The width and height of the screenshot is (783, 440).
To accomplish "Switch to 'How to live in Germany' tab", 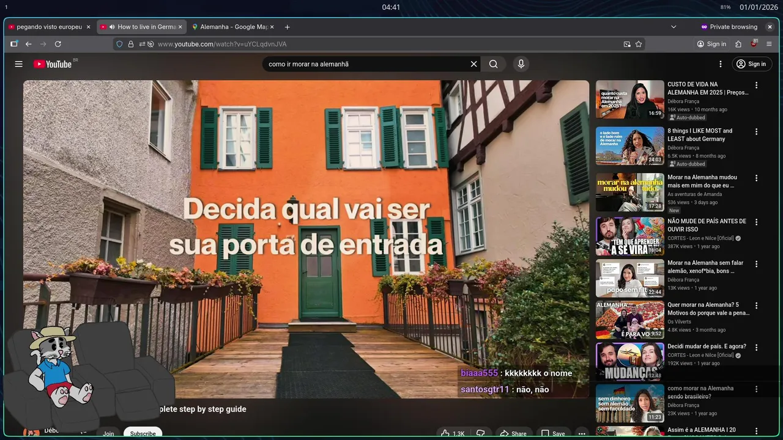I will [141, 27].
